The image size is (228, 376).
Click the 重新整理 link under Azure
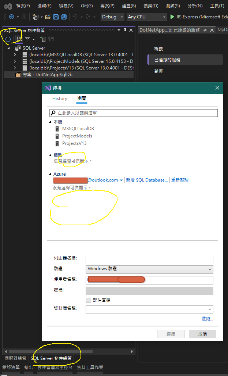[180, 180]
